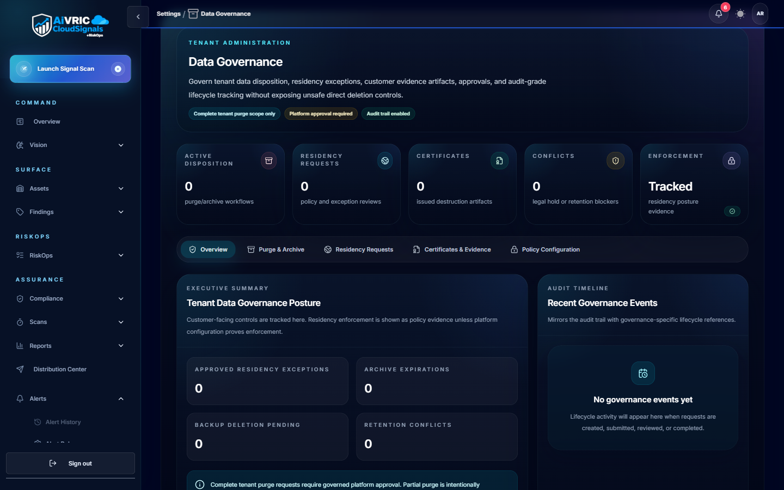Screen dimensions: 784x490
Task: Click the Overview sidebar icon
Action: pyautogui.click(x=20, y=121)
